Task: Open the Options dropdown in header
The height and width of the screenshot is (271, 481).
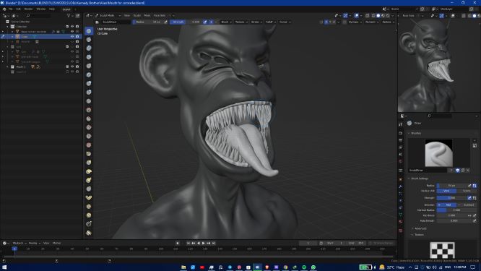Action: tap(388, 22)
